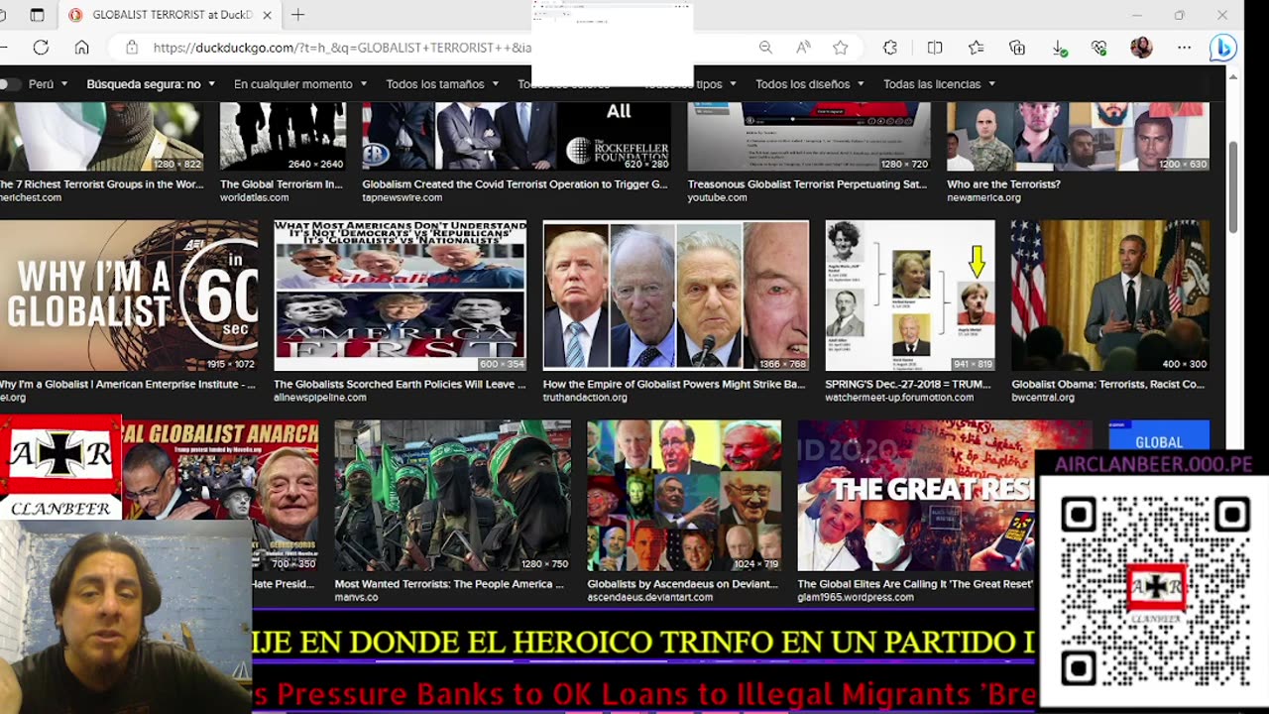Open THE GREAT RESET image thumbnail
Image resolution: width=1269 pixels, height=714 pixels.
point(916,496)
